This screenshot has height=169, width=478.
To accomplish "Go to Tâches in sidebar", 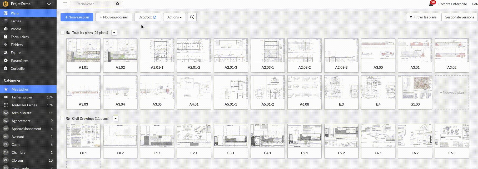I will click(x=16, y=21).
